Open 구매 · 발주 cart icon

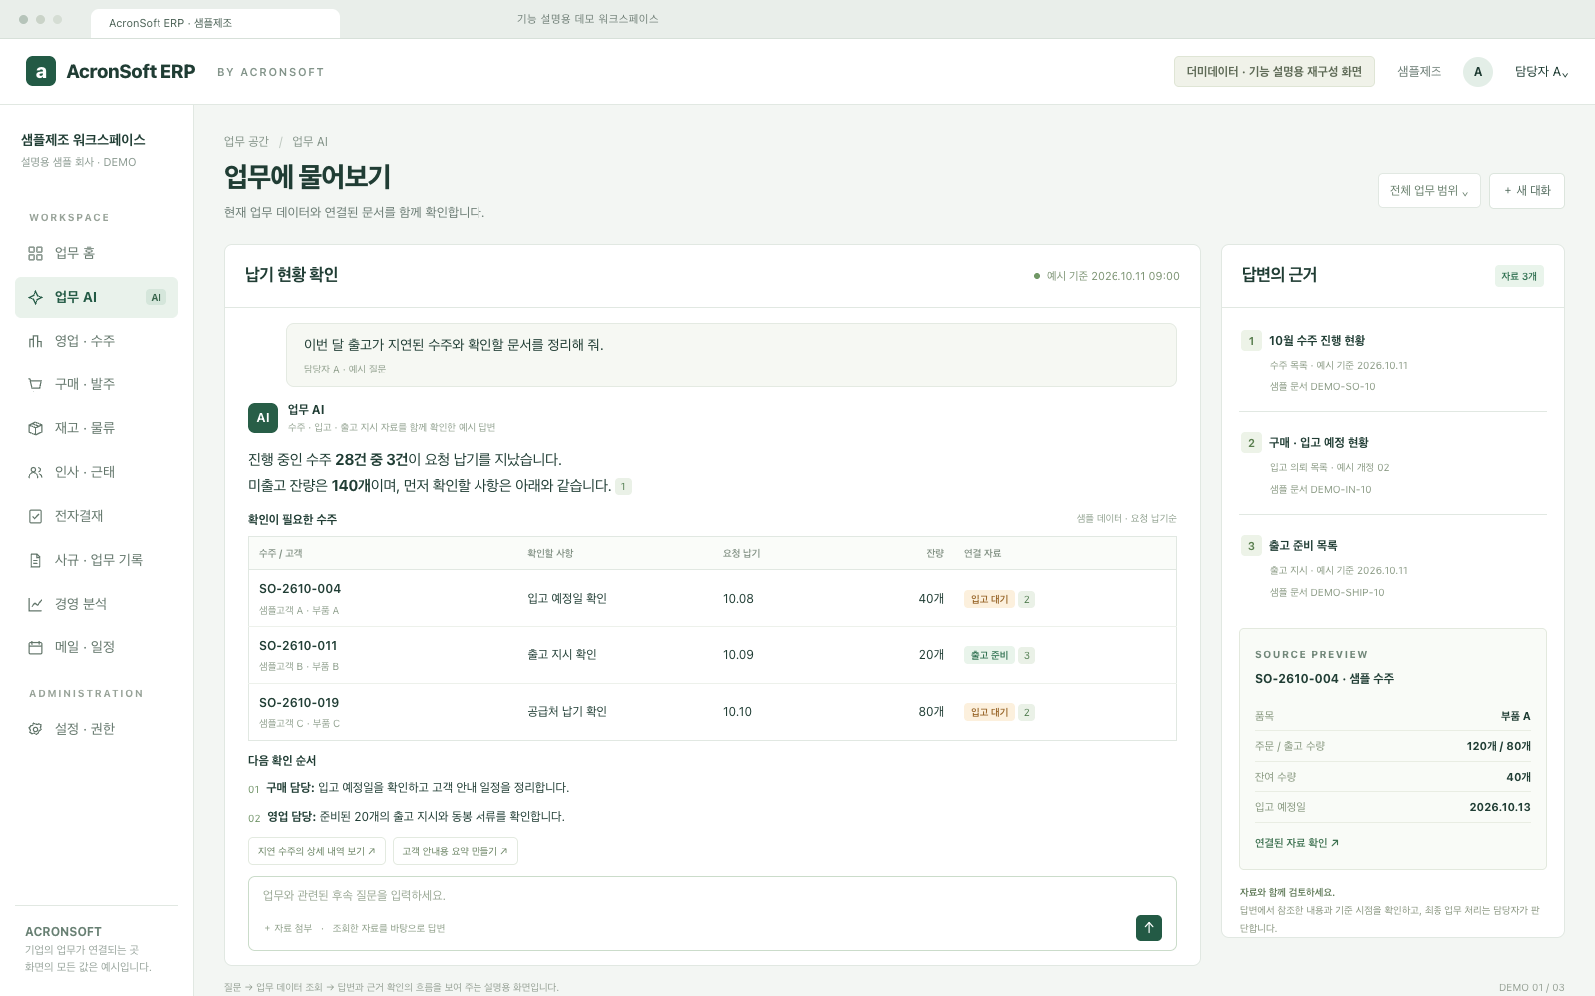coord(35,384)
